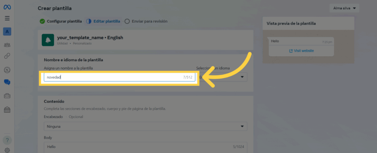The image size is (377, 153).
Task: Go to Configurar plantilla step
Action: [61, 21]
